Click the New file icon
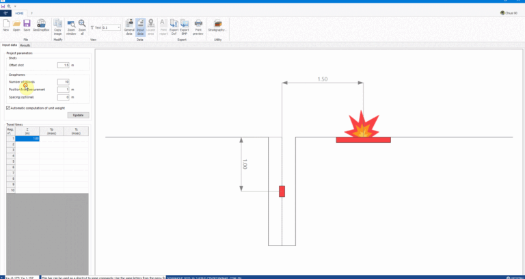This screenshot has width=525, height=279. (6, 25)
